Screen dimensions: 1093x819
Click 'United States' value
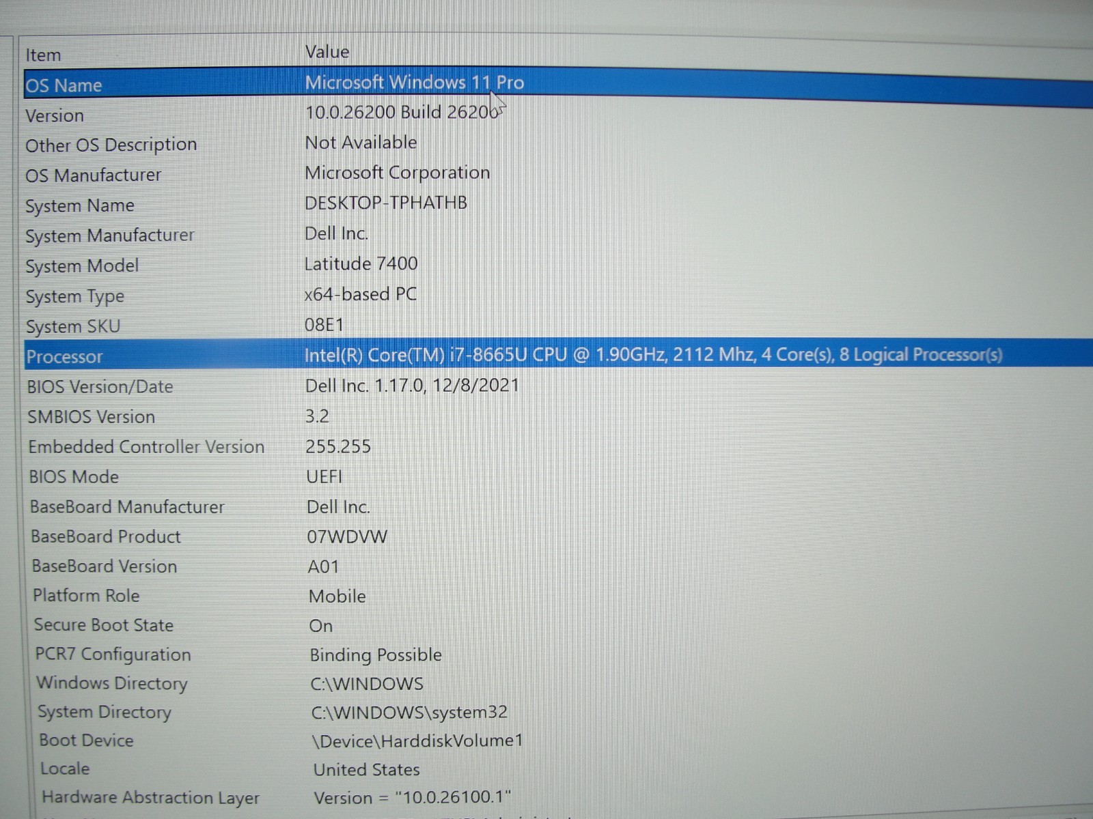click(367, 770)
